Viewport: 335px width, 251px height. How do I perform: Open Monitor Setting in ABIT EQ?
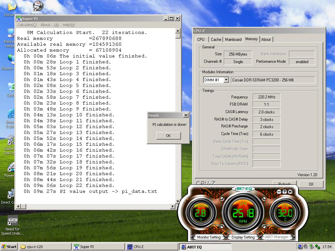(x=209, y=237)
